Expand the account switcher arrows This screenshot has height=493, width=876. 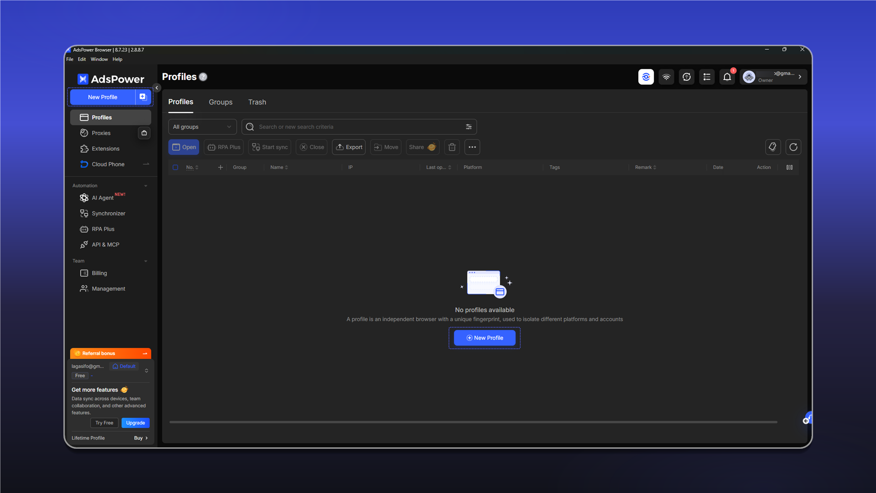[x=146, y=371]
